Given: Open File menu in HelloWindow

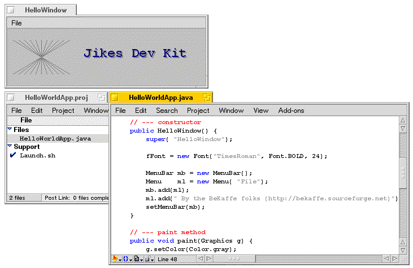Looking at the screenshot, I should pos(16,23).
